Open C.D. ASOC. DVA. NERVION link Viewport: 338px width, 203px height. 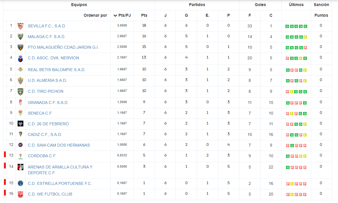(53, 58)
